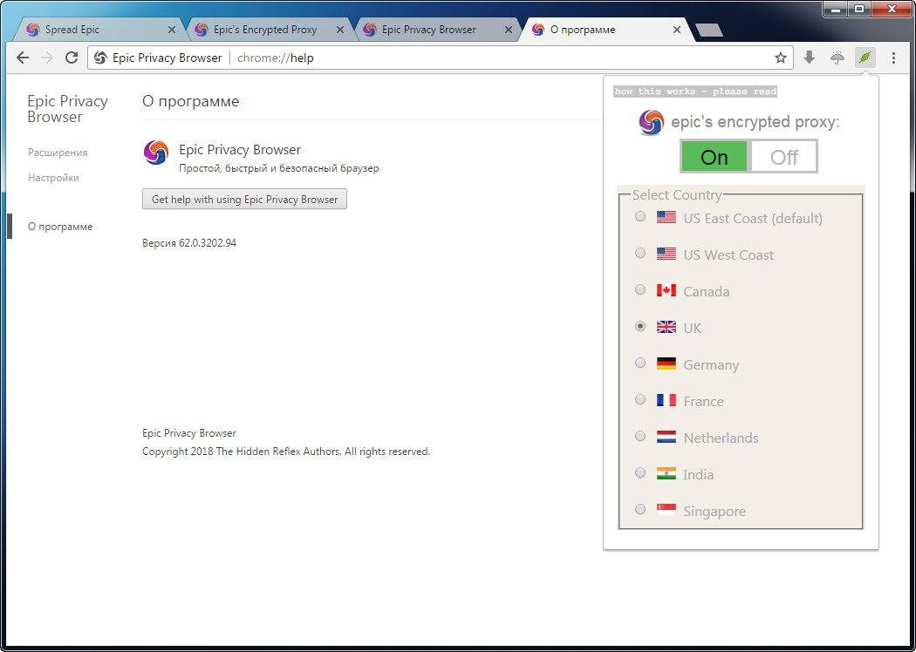Select the US West Coast radio button
This screenshot has height=652, width=916.
(640, 253)
